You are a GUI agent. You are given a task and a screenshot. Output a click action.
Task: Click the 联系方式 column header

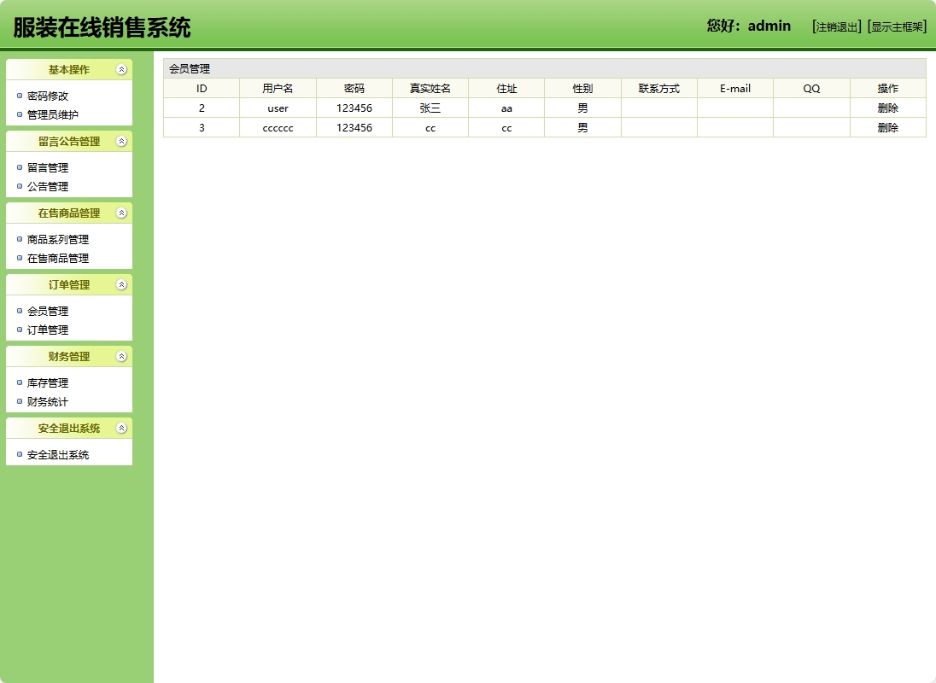(659, 88)
